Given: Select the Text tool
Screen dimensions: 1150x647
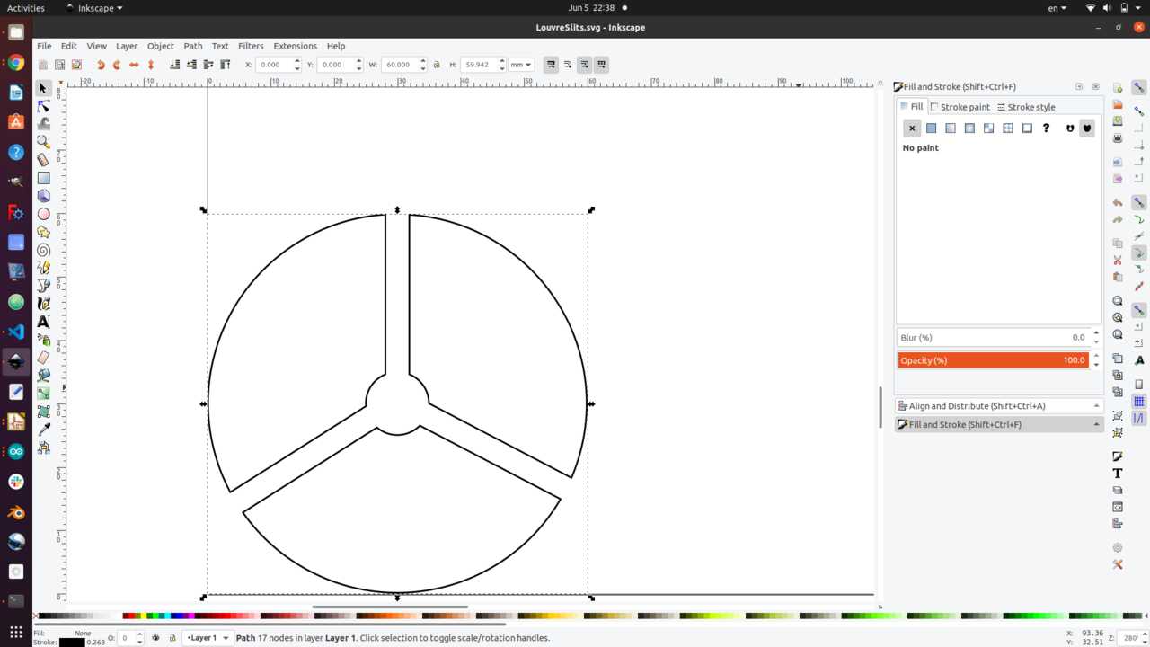Looking at the screenshot, I should click(x=43, y=322).
